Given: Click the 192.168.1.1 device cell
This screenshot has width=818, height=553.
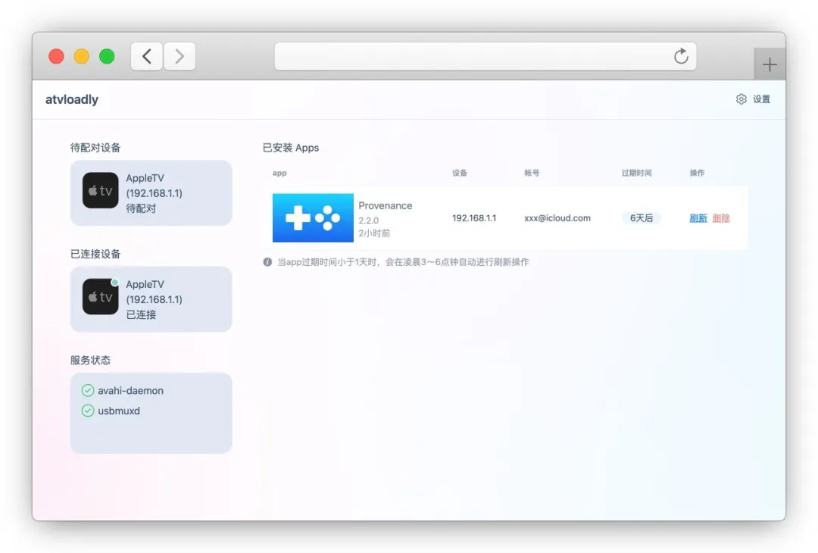Looking at the screenshot, I should point(474,218).
